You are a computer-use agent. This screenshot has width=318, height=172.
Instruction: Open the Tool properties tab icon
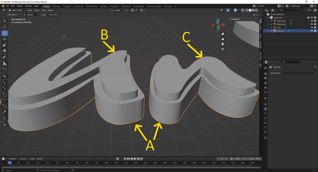click(x=265, y=68)
